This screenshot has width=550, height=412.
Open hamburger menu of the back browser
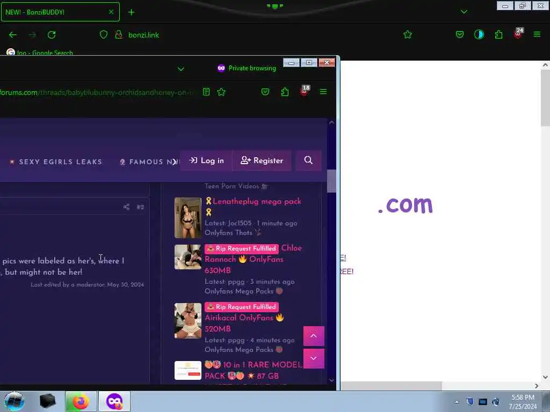coord(537,34)
